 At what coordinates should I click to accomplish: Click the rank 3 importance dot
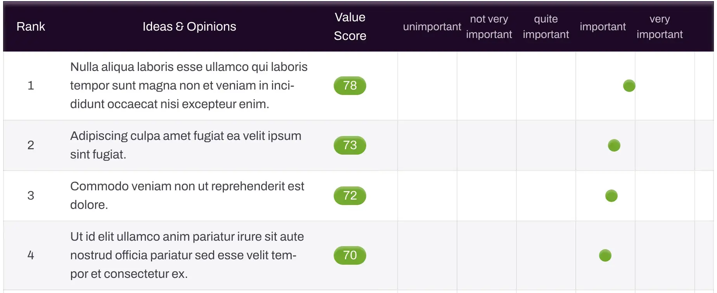[x=611, y=196]
